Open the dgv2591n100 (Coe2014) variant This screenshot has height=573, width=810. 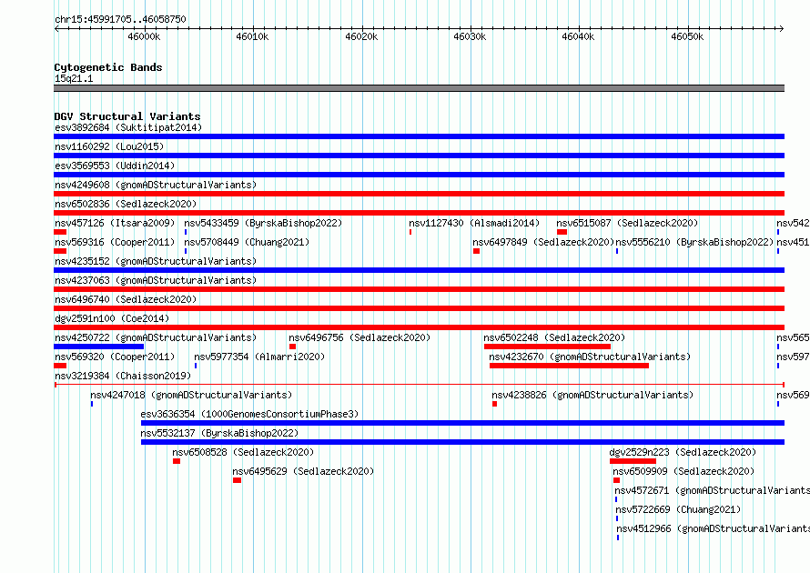tap(112, 318)
